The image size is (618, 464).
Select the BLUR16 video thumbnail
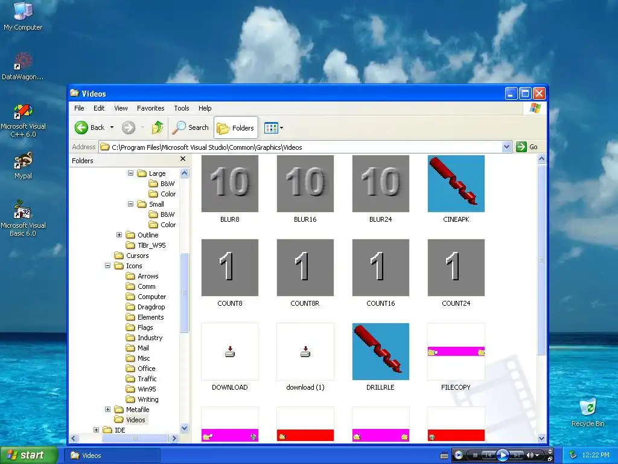(305, 184)
